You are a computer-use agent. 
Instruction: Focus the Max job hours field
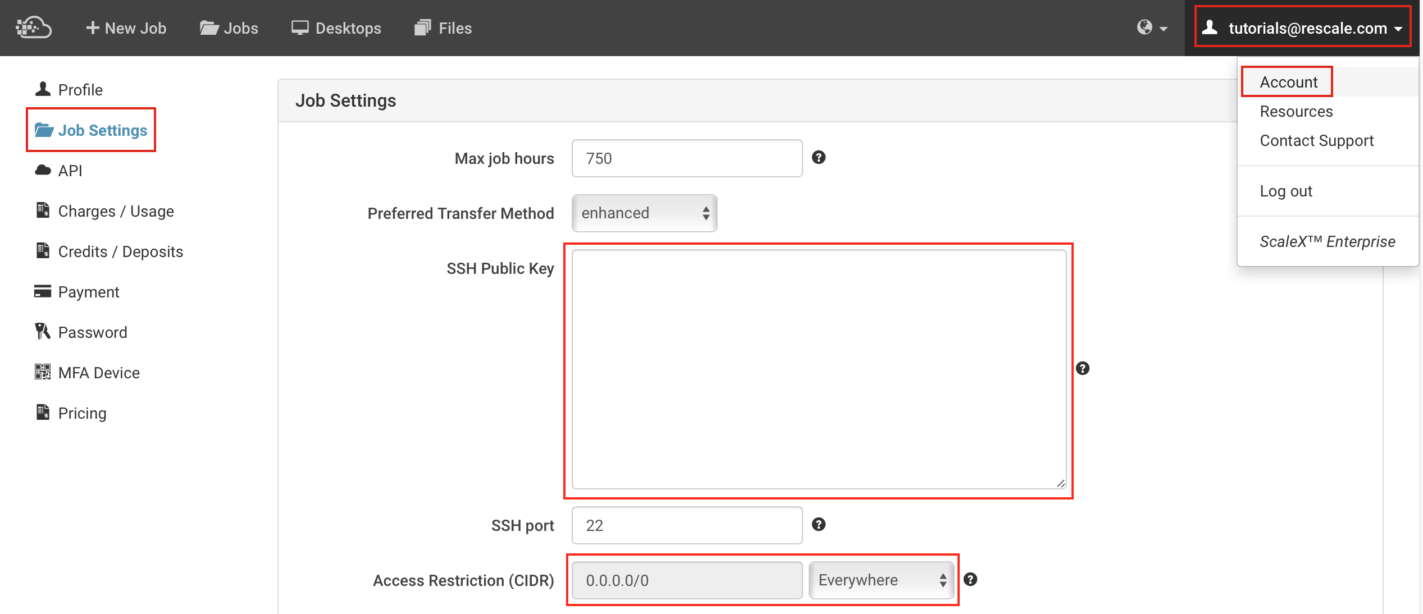(x=686, y=159)
